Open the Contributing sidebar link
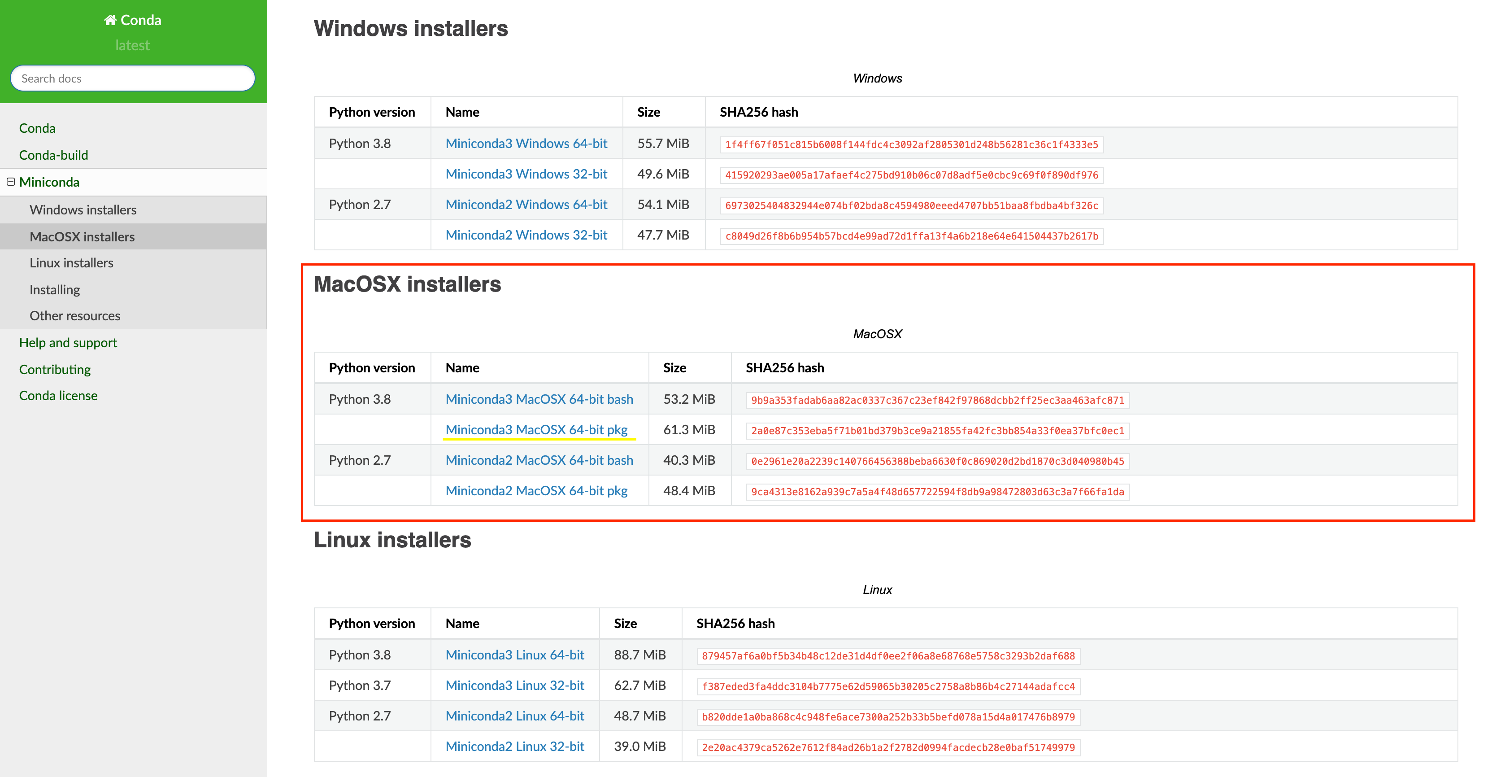1505x777 pixels. point(54,370)
